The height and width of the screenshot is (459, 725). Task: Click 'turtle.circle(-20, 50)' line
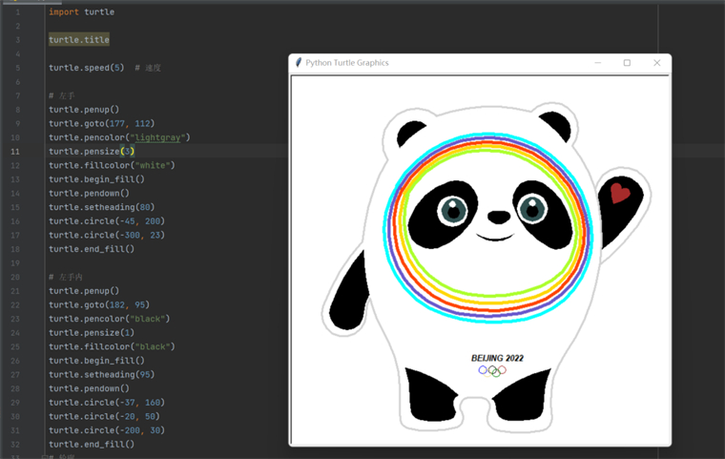click(x=105, y=416)
